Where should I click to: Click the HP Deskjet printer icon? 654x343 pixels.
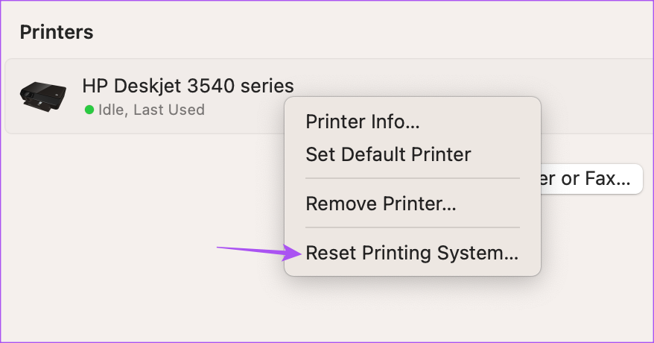click(43, 96)
